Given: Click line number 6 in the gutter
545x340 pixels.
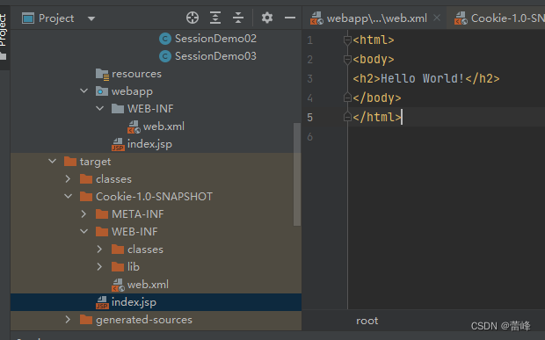Looking at the screenshot, I should pos(310,137).
